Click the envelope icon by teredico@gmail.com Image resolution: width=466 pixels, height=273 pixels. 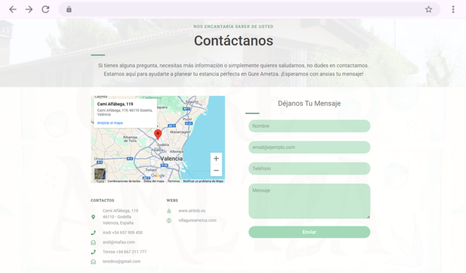(93, 261)
